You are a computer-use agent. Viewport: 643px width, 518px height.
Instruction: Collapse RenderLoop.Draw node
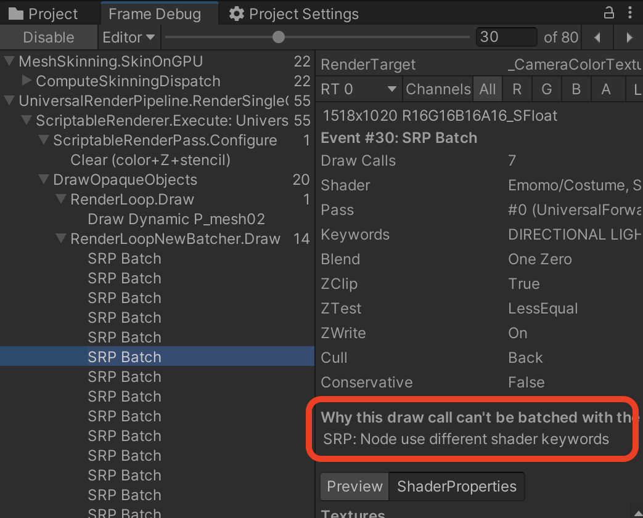tap(61, 199)
